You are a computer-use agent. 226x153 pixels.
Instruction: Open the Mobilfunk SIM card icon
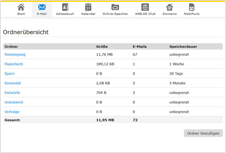[192, 7]
